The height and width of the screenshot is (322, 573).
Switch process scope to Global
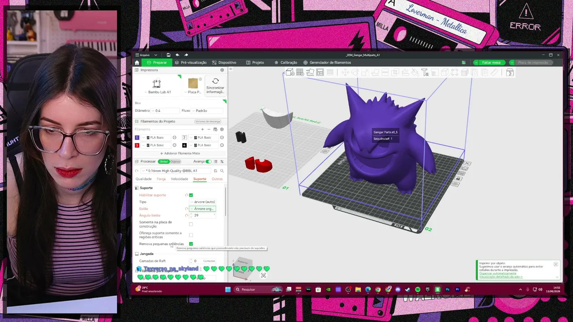pyautogui.click(x=164, y=161)
